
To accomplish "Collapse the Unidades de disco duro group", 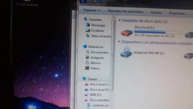I will (119, 20).
